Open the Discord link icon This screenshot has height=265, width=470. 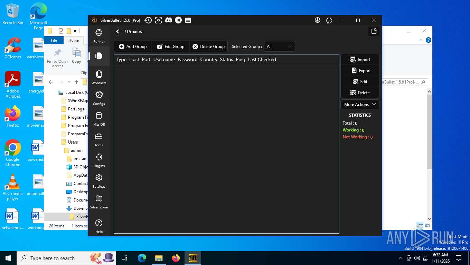click(169, 20)
